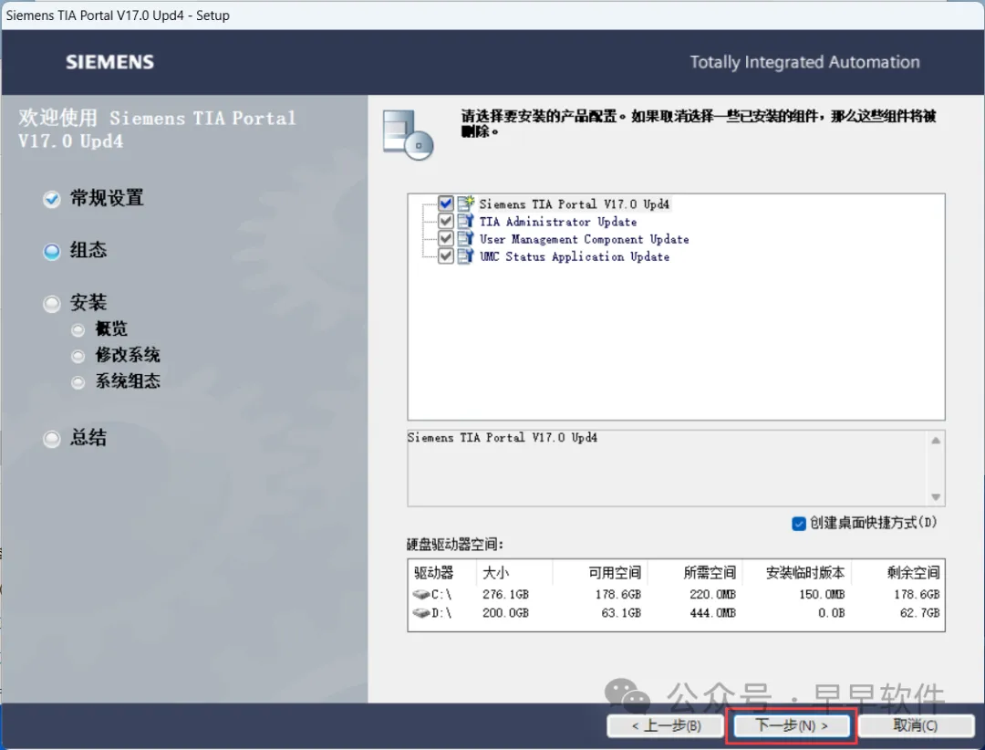985x750 pixels.
Task: Click the computer and disc setup icon
Action: tap(408, 134)
